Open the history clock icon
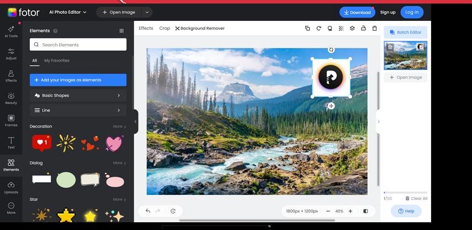The width and height of the screenshot is (472, 230). (173, 211)
